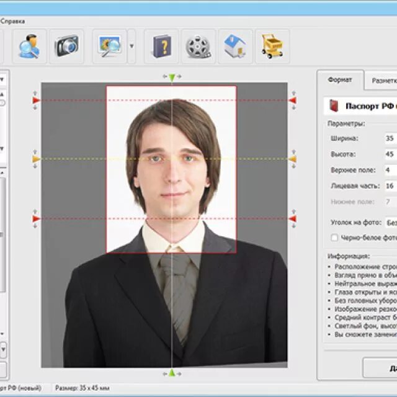Edit the Верхнее поле value field
The width and height of the screenshot is (397, 397).
(x=391, y=170)
